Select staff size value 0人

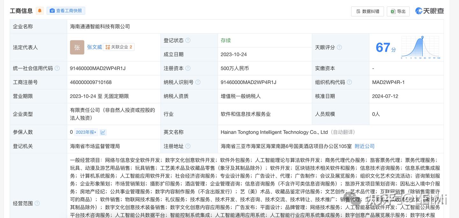[376, 114]
